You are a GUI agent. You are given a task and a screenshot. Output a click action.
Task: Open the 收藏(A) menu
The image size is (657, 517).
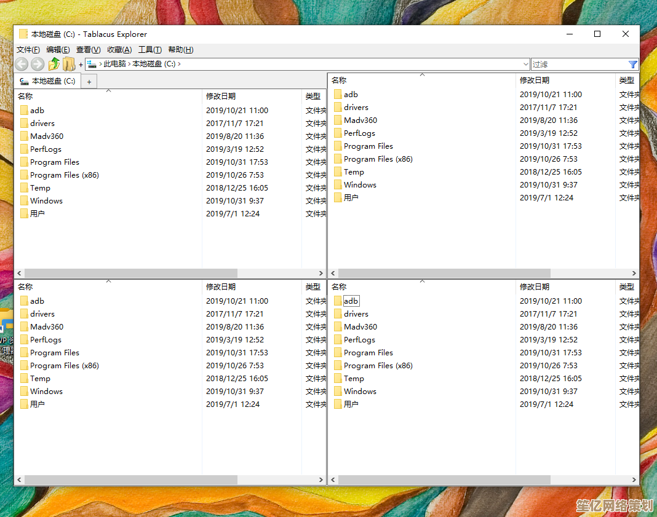click(119, 50)
